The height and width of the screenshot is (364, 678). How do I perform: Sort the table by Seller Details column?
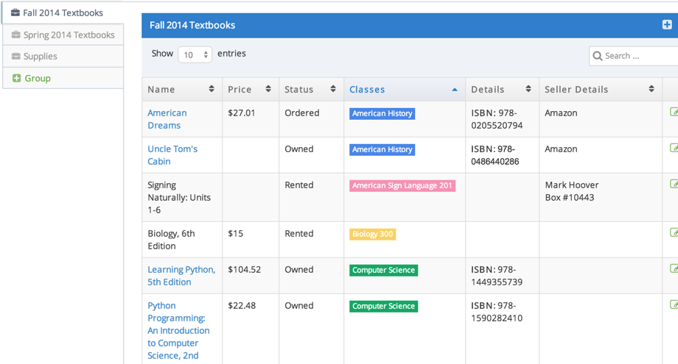[651, 89]
